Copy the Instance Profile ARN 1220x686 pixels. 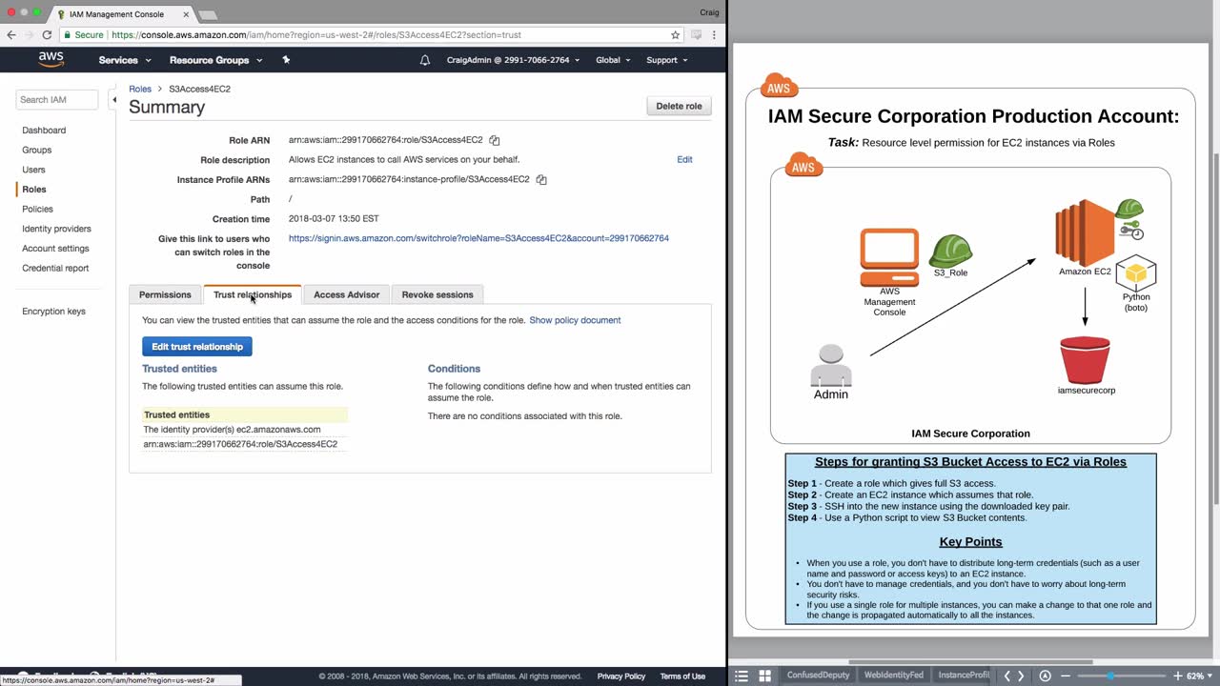click(x=541, y=179)
